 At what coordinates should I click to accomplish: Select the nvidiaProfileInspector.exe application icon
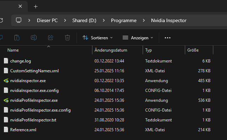coord(6,100)
